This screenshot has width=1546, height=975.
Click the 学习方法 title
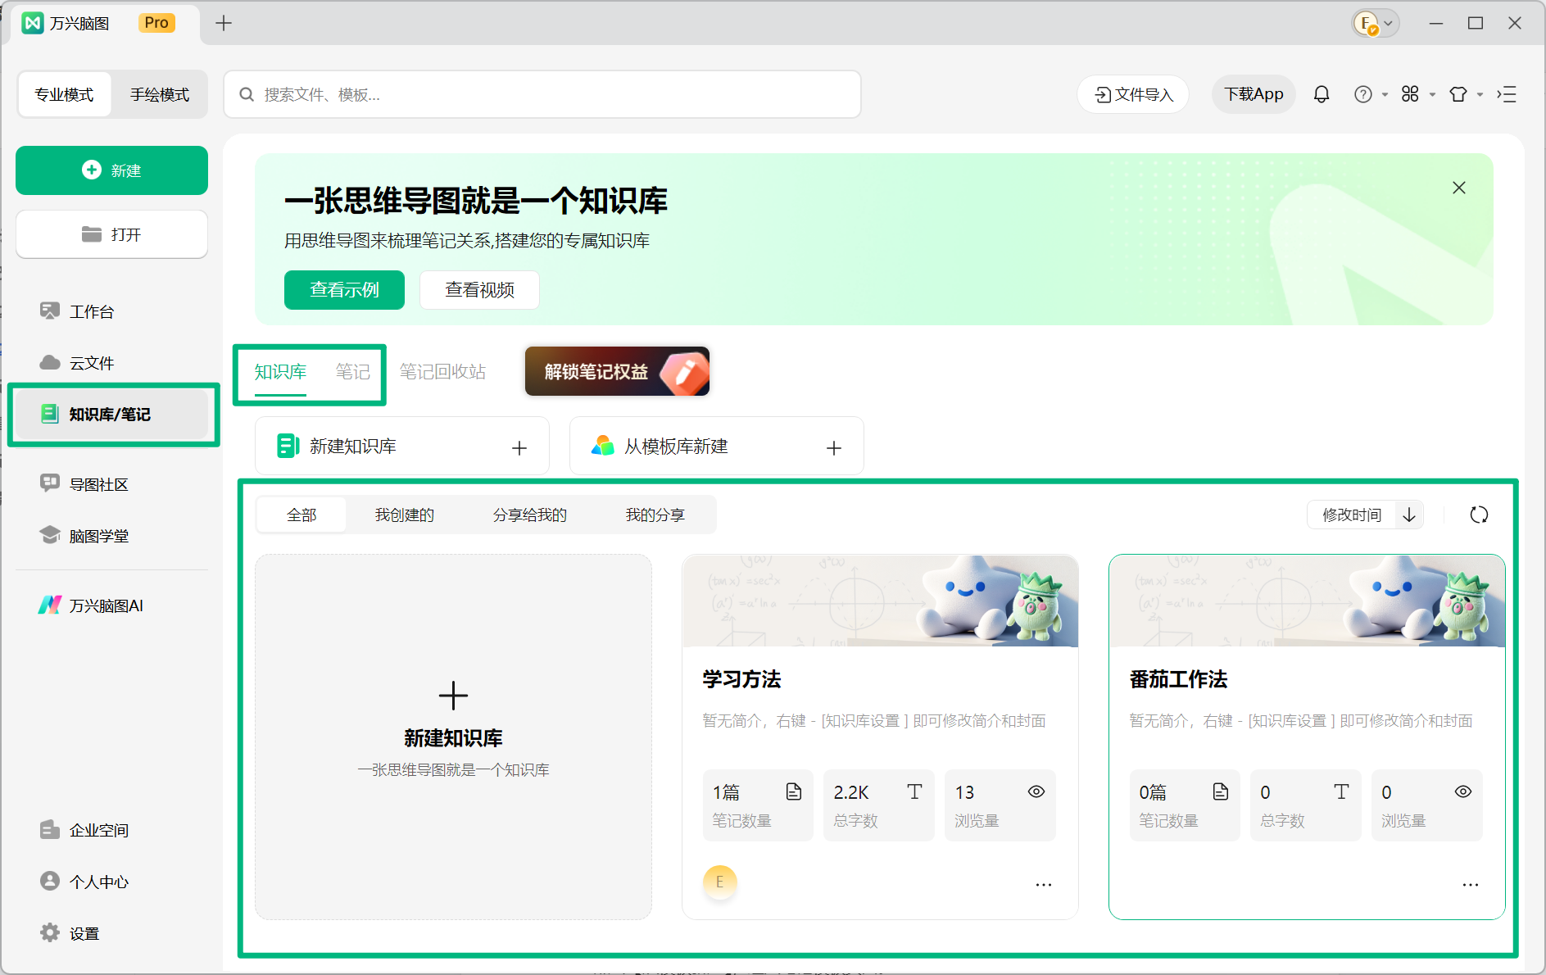click(741, 679)
